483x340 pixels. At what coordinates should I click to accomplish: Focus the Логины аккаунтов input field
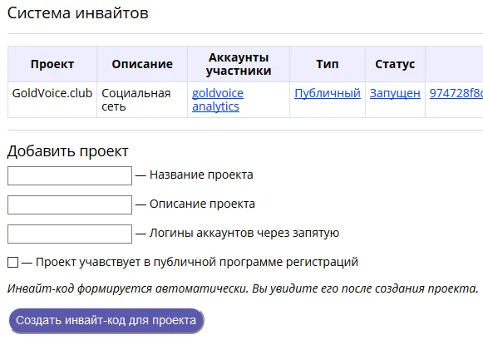[70, 234]
